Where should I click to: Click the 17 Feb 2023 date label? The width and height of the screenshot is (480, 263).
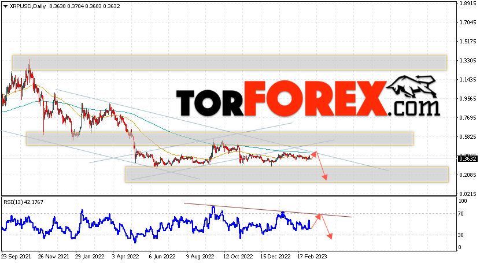312,256
